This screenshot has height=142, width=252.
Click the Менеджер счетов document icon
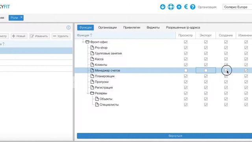(x=92, y=70)
